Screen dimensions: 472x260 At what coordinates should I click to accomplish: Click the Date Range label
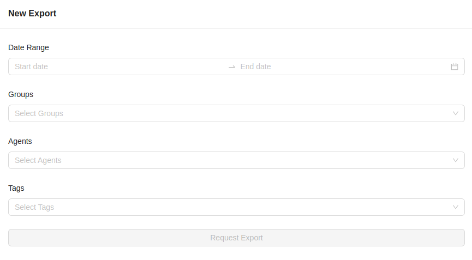tap(28, 47)
